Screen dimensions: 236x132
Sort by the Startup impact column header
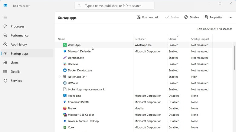click(200, 39)
